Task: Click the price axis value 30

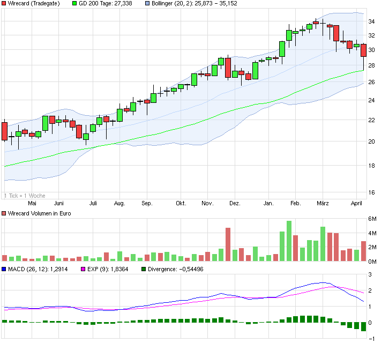Action: pos(371,50)
